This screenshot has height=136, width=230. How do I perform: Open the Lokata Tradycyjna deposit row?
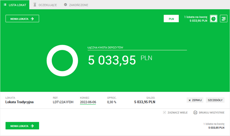[x=20, y=102]
